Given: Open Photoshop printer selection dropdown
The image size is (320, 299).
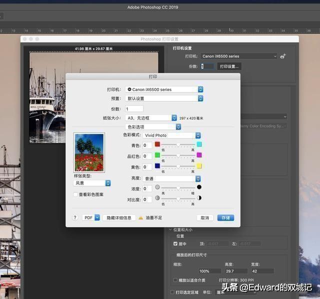Looking at the screenshot, I should pos(239,56).
